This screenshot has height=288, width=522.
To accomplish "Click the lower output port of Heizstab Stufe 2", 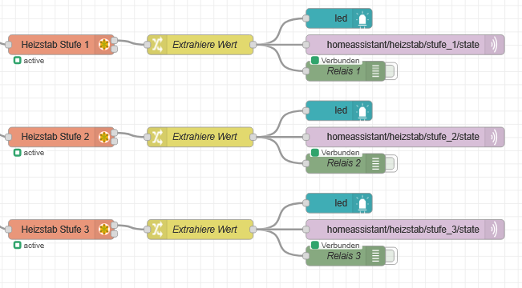I will pos(114,142).
